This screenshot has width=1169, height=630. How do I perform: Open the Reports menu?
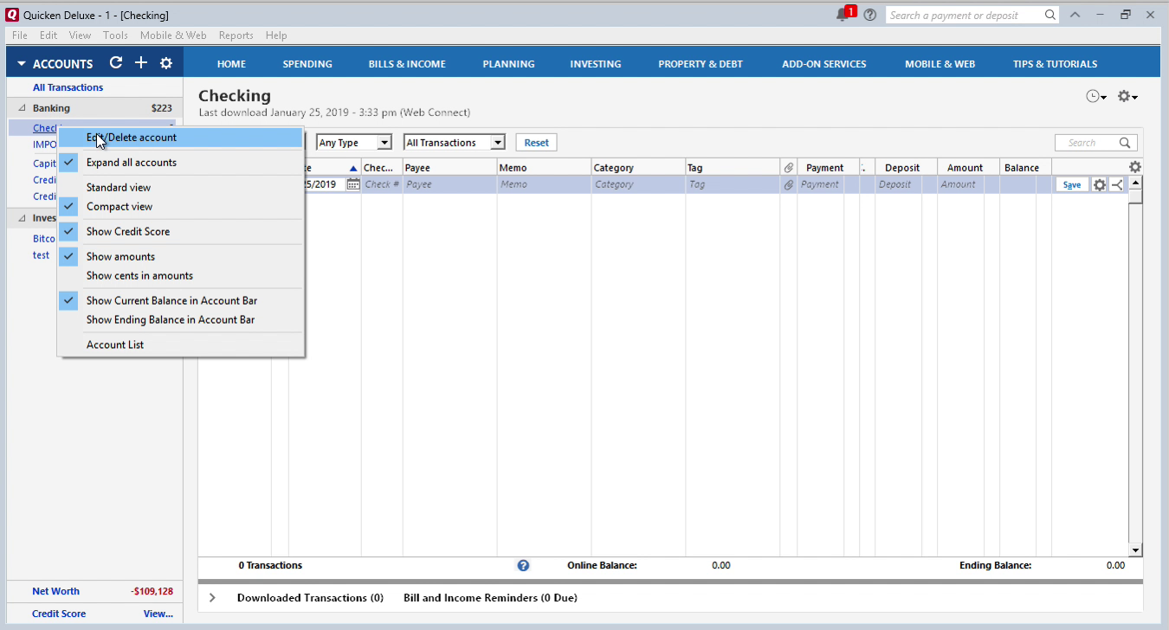[x=236, y=35]
